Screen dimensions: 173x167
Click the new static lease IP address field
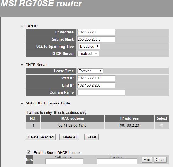pyautogui.click(x=117, y=161)
